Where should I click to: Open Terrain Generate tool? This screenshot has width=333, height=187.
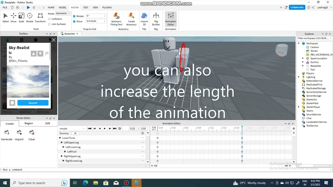click(7, 135)
